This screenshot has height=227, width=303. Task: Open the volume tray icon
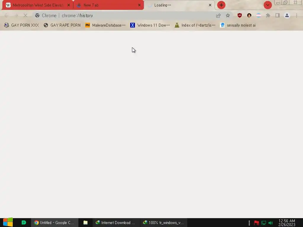(x=270, y=223)
